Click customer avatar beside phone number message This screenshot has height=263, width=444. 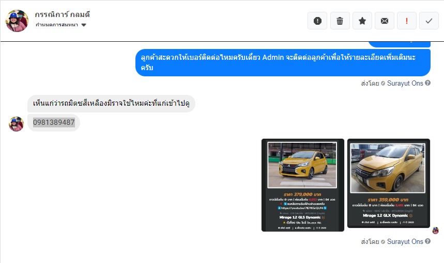(x=16, y=124)
